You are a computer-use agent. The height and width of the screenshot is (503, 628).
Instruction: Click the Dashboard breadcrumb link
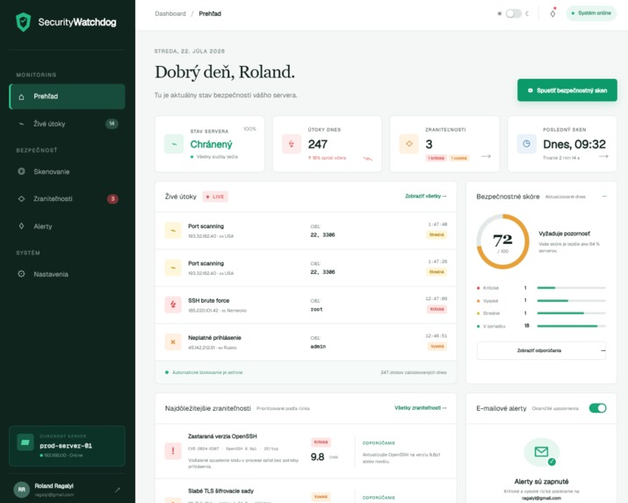[x=170, y=13]
